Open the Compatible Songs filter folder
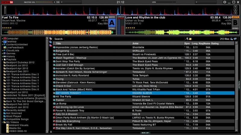Screen dimensions: 241x135 (x=17, y=119)
